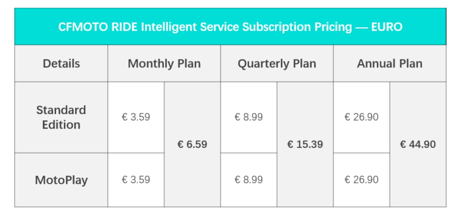This screenshot has height=213, width=455.
Task: Select MotoPlay annual price € 26.90
Action: click(362, 180)
